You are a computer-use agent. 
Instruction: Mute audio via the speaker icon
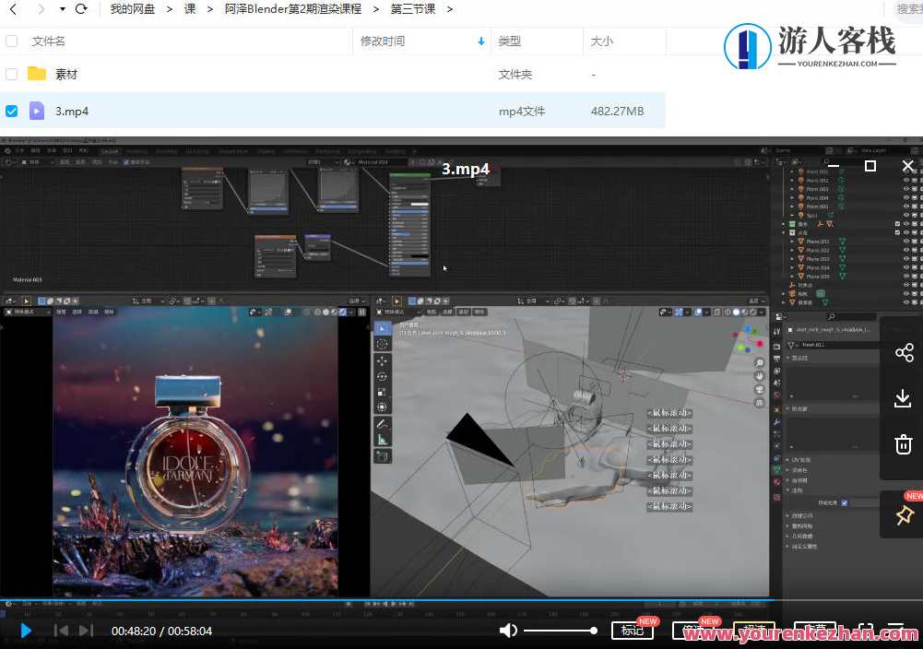508,631
